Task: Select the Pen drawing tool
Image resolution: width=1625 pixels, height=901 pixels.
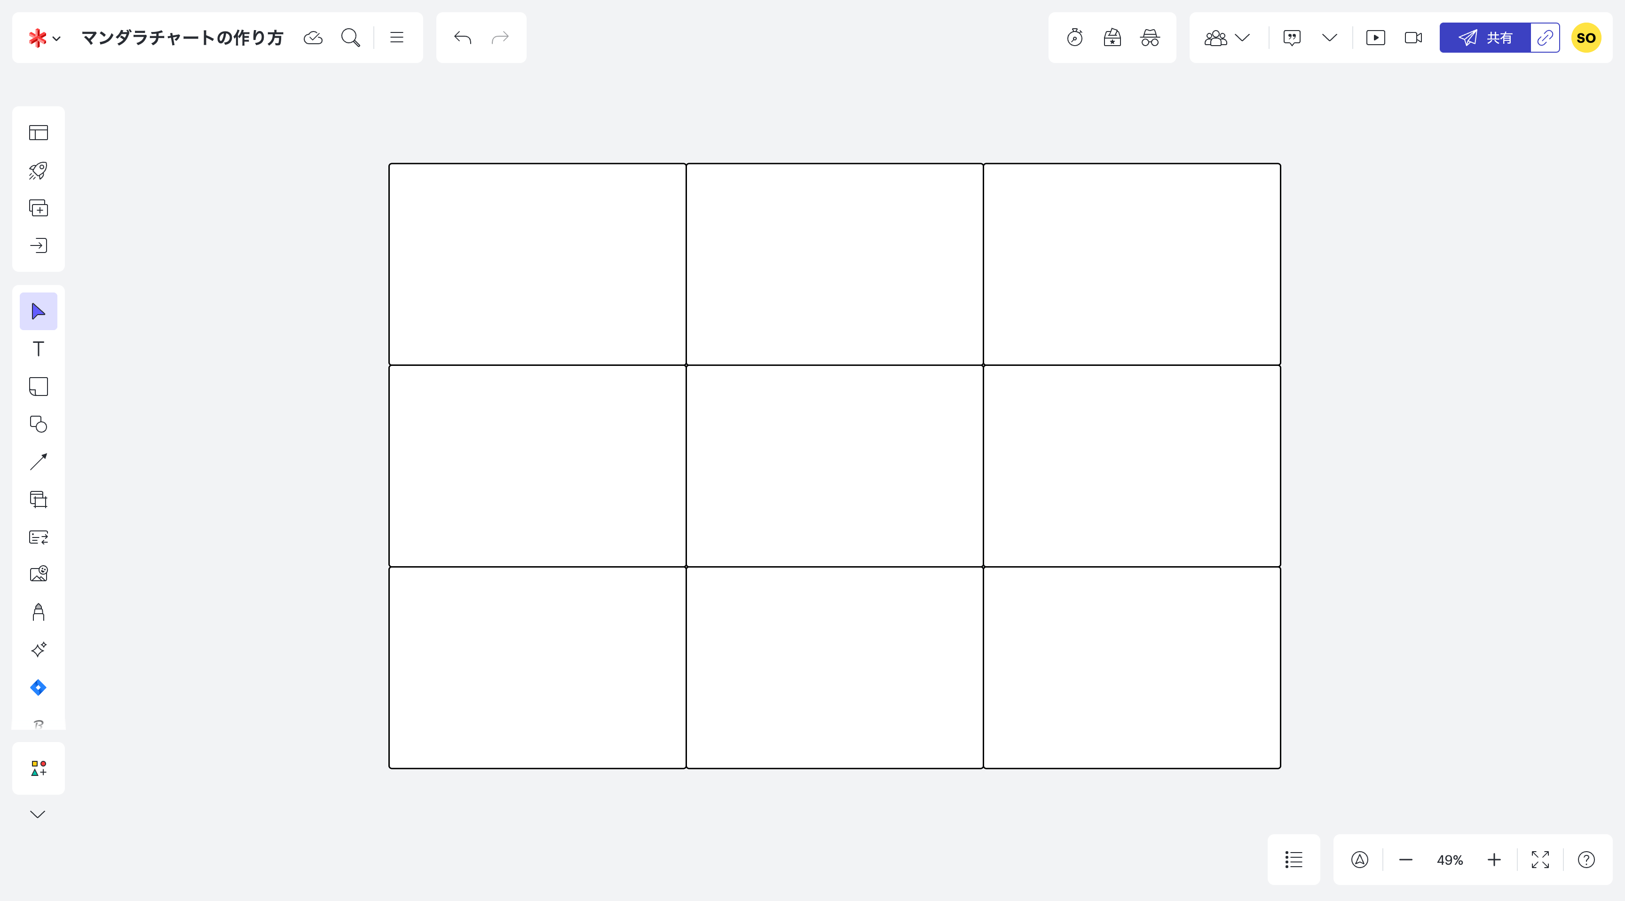Action: tap(39, 612)
